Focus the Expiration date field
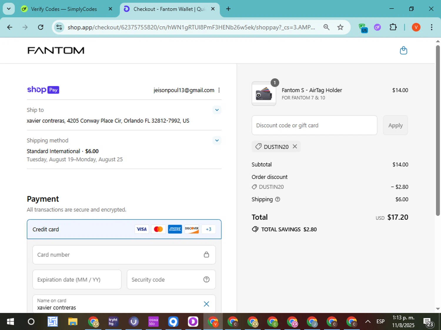Image resolution: width=441 pixels, height=330 pixels. pos(77,280)
